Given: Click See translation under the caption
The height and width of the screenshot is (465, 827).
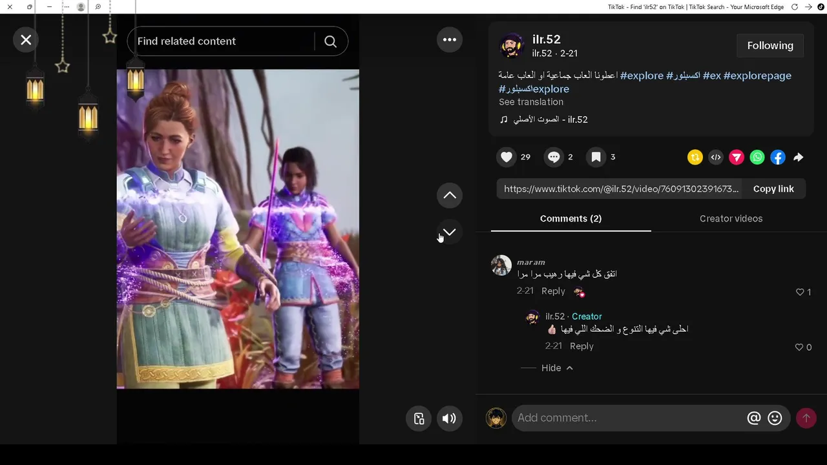Looking at the screenshot, I should coord(531,102).
